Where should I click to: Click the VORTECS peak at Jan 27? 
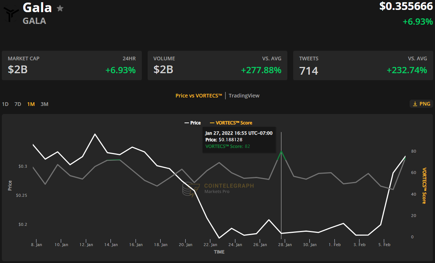[x=281, y=151]
